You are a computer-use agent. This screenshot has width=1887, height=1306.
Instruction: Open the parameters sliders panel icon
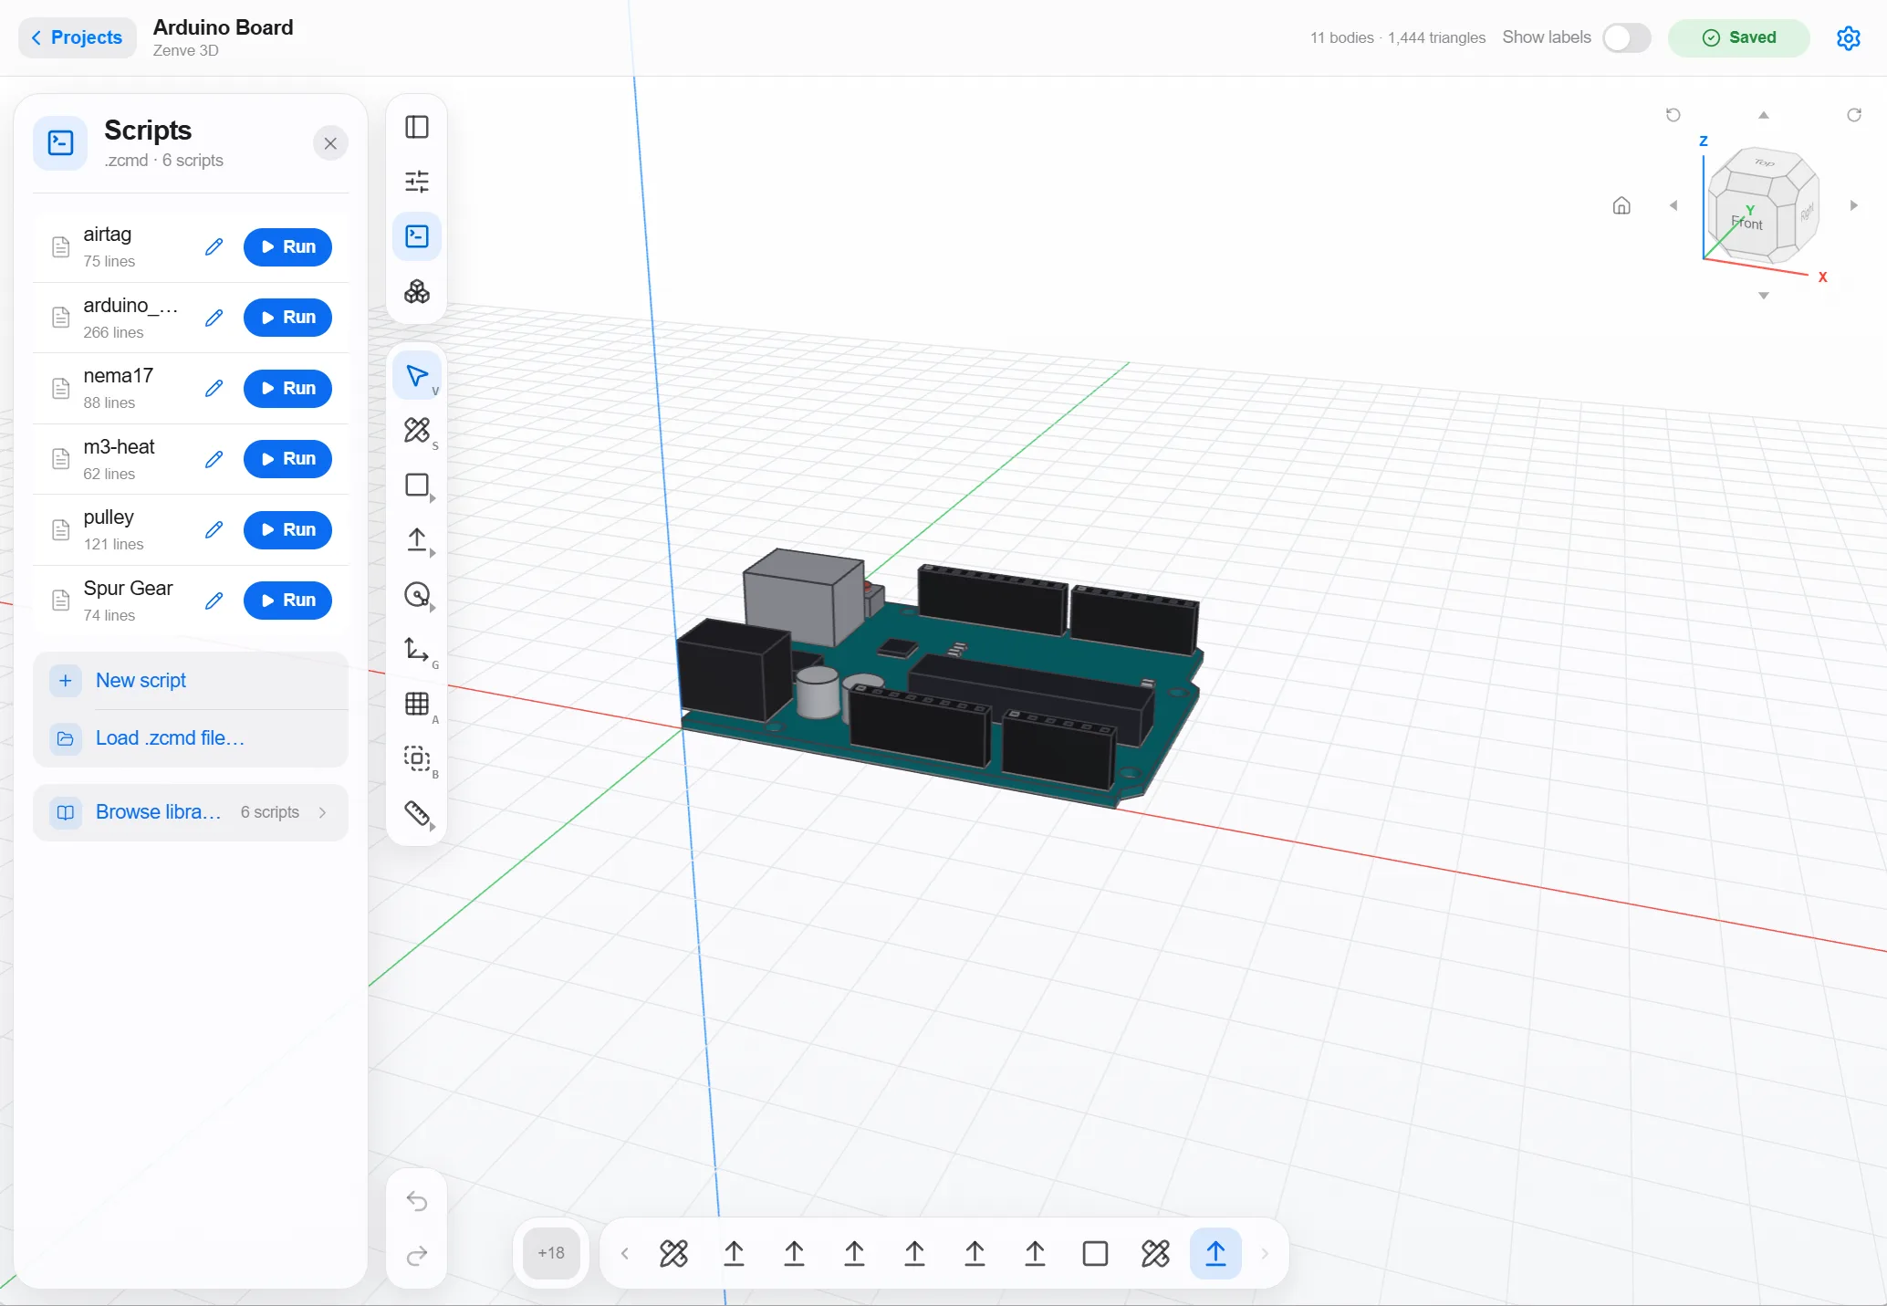coord(417,182)
